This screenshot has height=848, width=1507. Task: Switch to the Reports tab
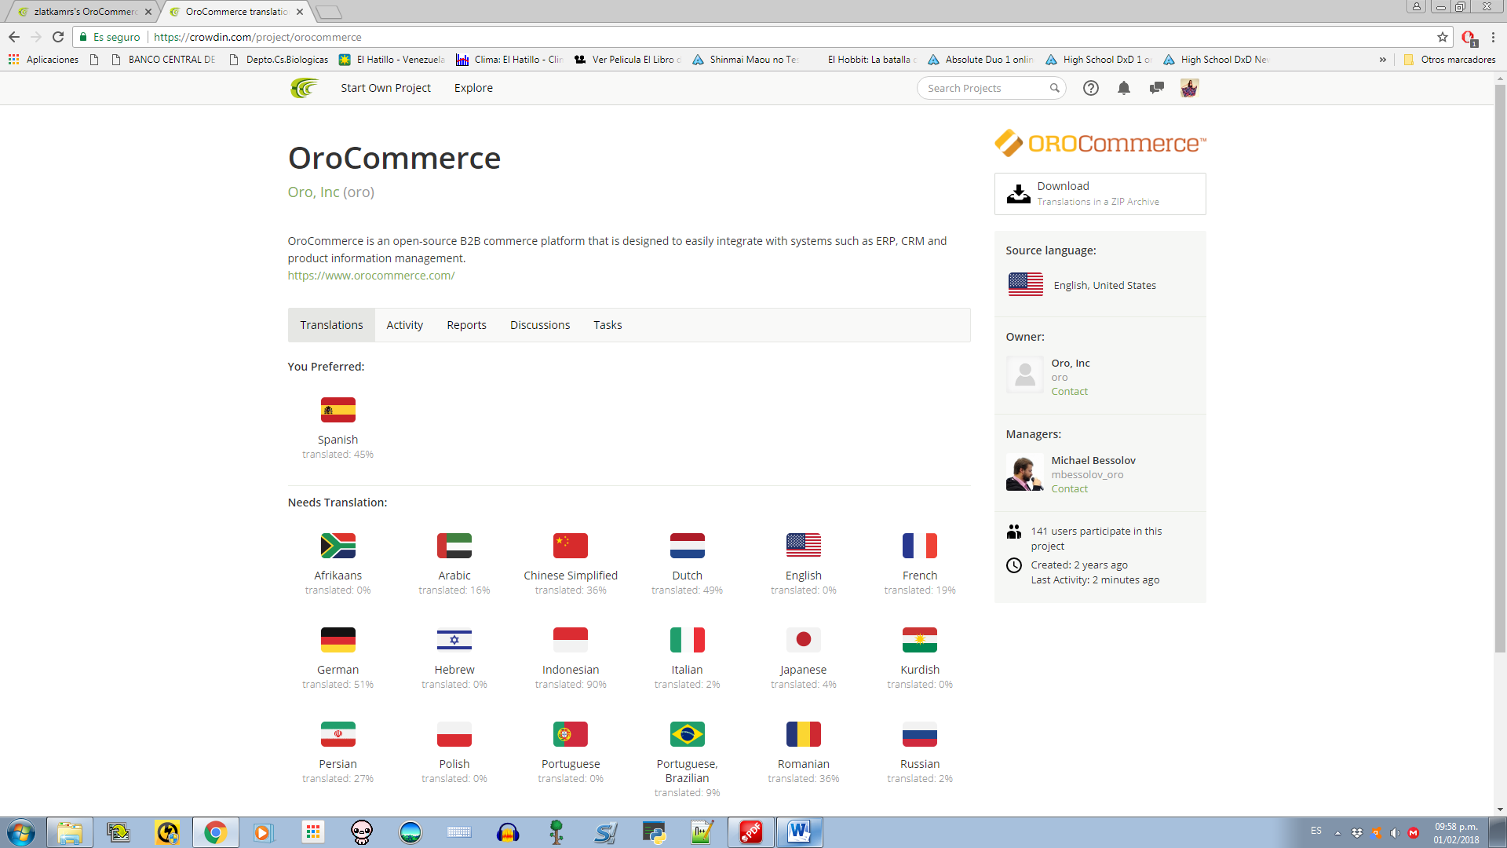click(x=466, y=325)
